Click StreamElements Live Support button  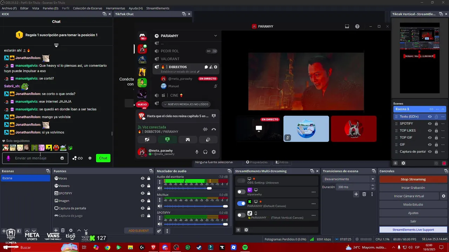(413, 230)
